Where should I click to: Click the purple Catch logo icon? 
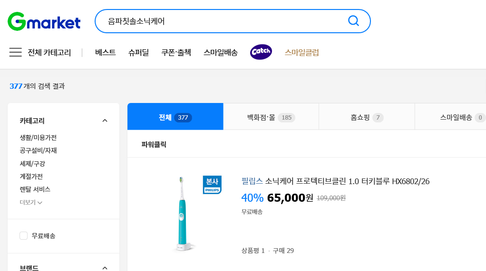(x=261, y=52)
